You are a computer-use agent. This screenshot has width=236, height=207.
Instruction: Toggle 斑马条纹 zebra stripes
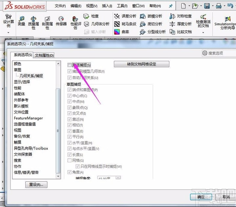(125, 24)
